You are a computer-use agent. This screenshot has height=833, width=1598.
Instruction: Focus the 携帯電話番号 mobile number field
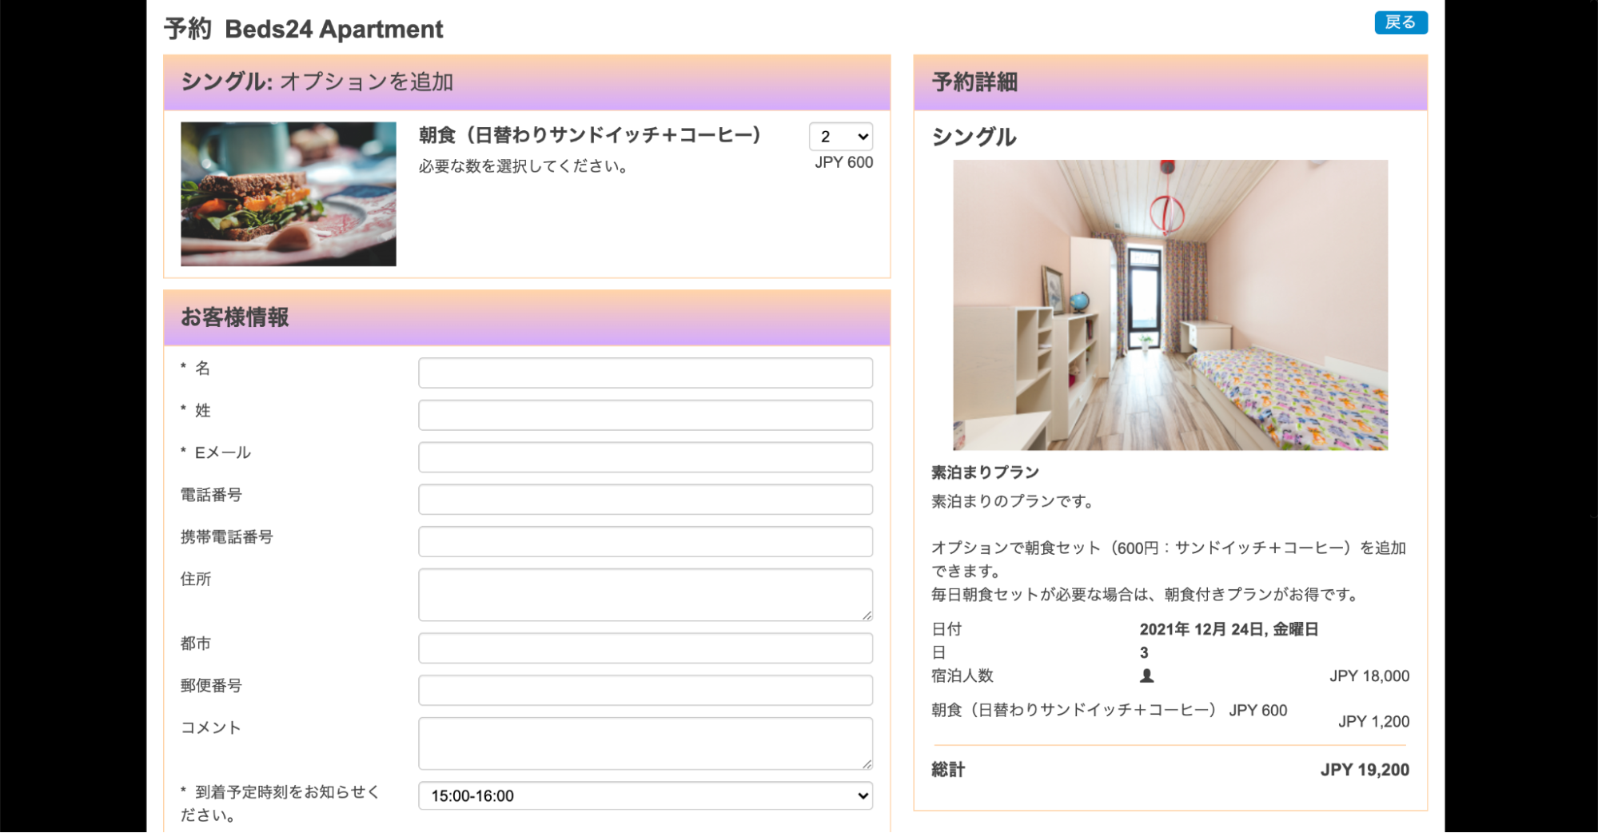click(645, 542)
